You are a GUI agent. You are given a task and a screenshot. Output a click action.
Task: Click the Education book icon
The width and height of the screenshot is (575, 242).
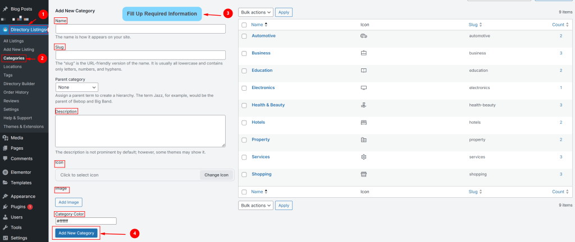364,71
